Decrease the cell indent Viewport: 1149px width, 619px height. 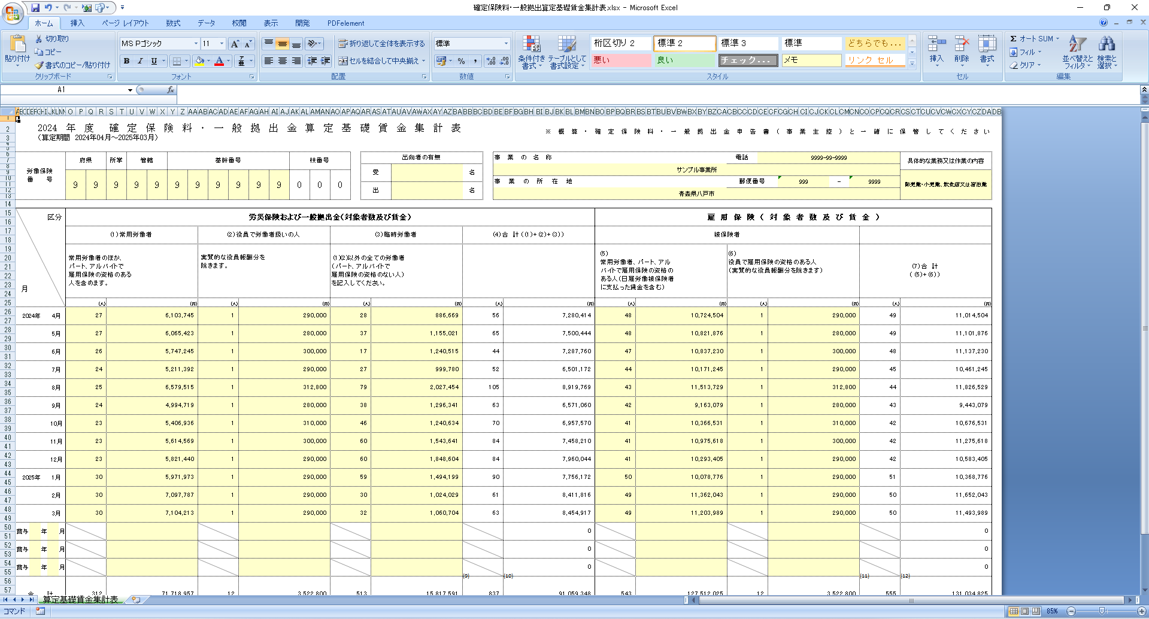point(312,61)
